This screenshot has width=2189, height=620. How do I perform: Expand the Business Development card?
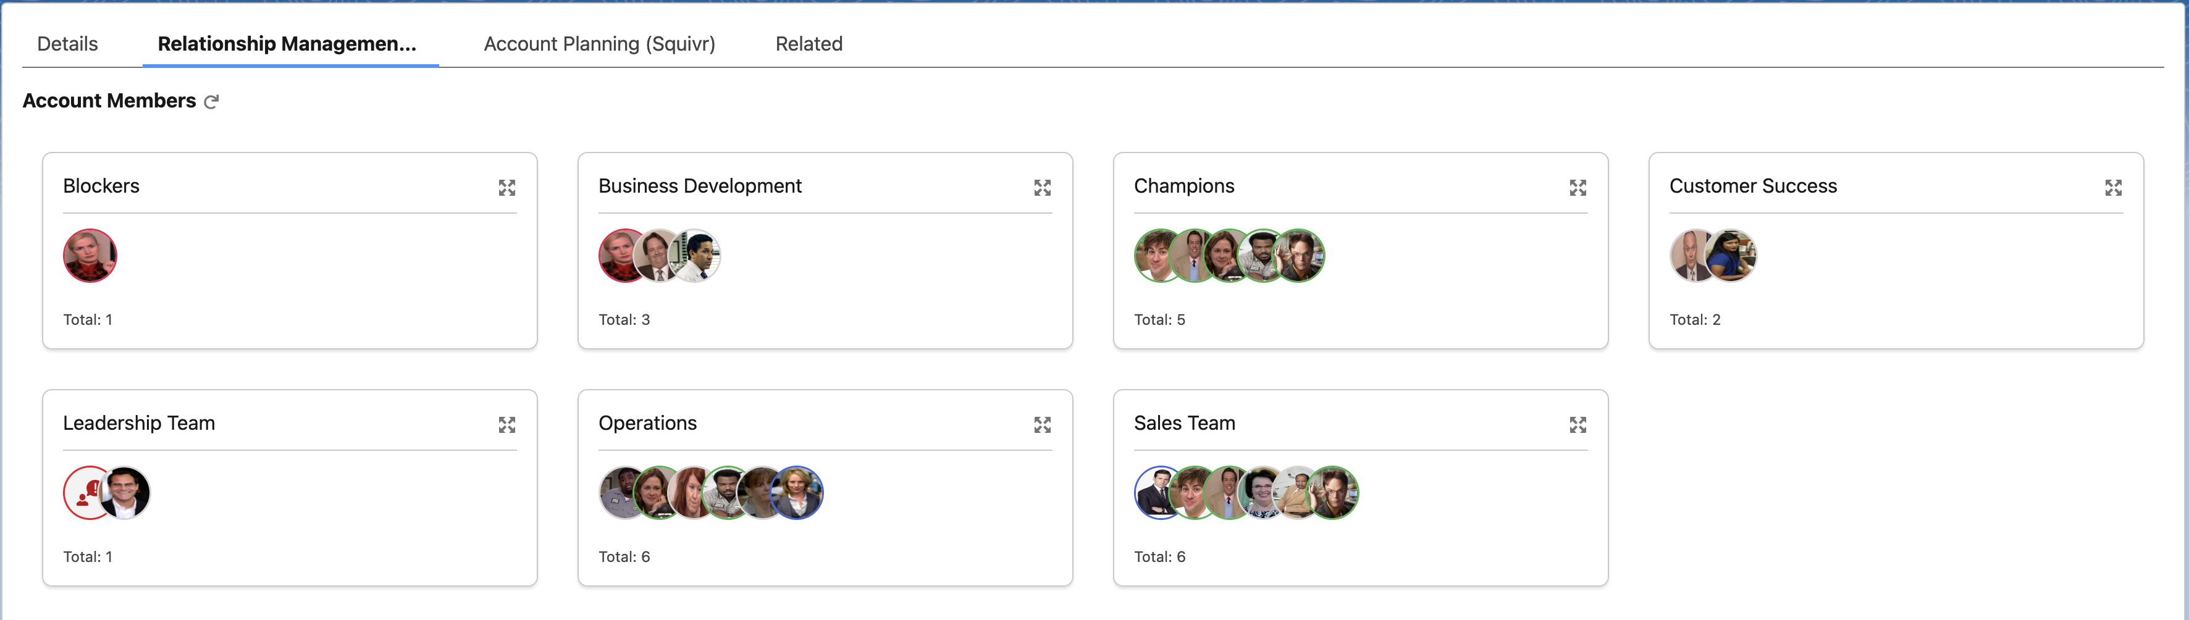coord(1042,188)
